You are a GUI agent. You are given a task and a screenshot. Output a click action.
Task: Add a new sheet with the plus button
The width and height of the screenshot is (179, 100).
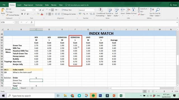coord(32,88)
